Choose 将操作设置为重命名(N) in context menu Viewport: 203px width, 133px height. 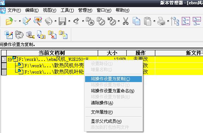tap(113, 91)
